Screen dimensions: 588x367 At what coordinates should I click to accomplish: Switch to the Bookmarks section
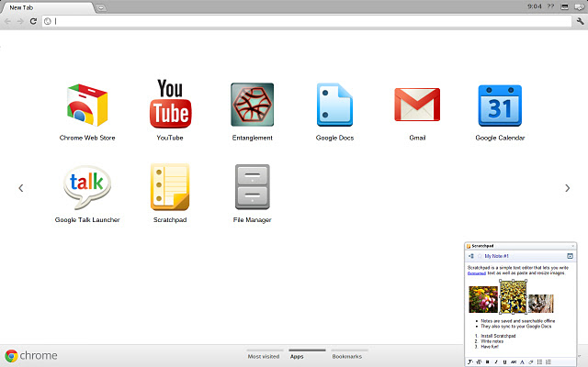347,356
